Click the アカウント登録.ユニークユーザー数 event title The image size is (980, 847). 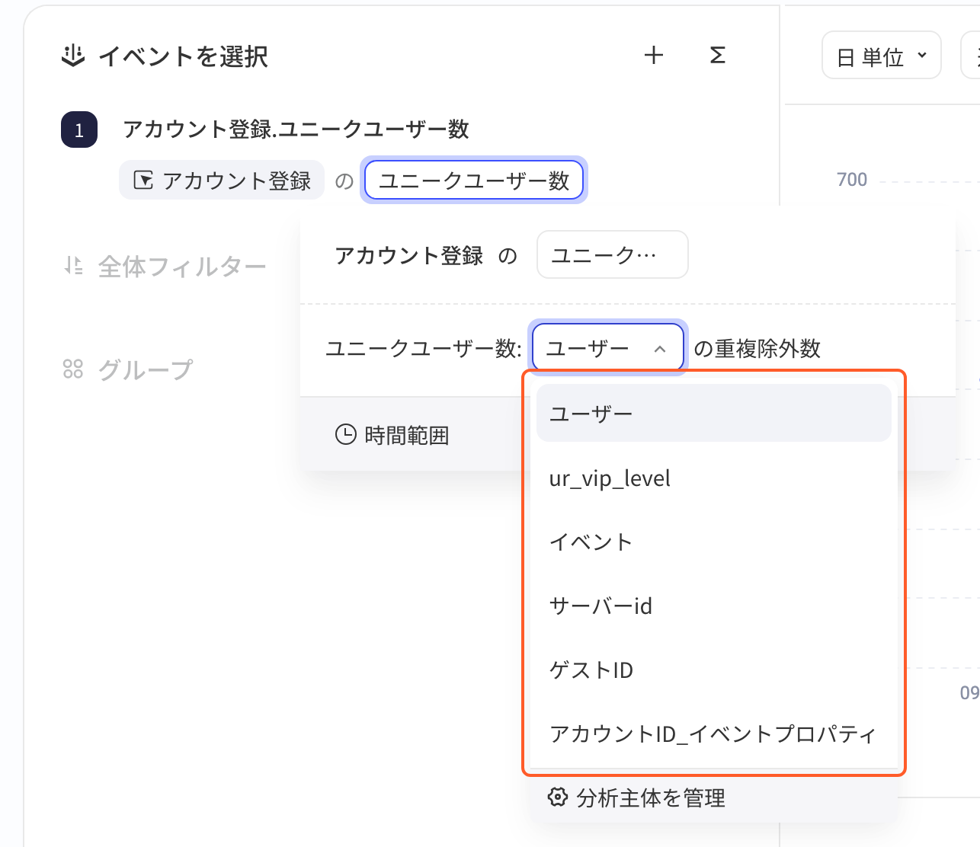pos(296,129)
